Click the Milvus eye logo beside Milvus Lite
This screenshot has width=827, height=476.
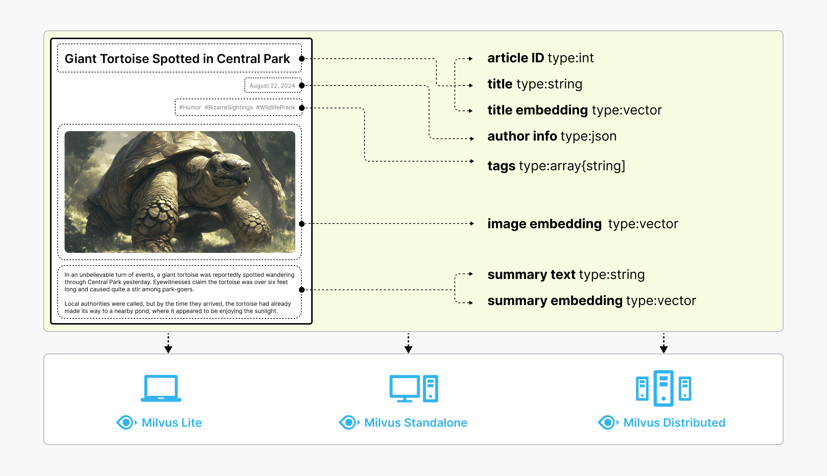pos(126,422)
